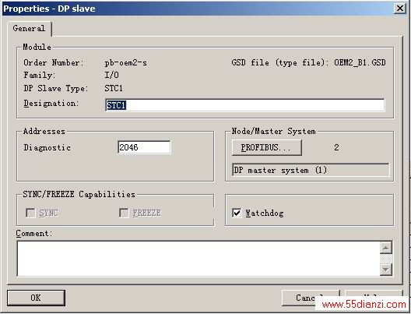
Task: Click the Comment scrollbar down arrow
Action: pyautogui.click(x=386, y=270)
